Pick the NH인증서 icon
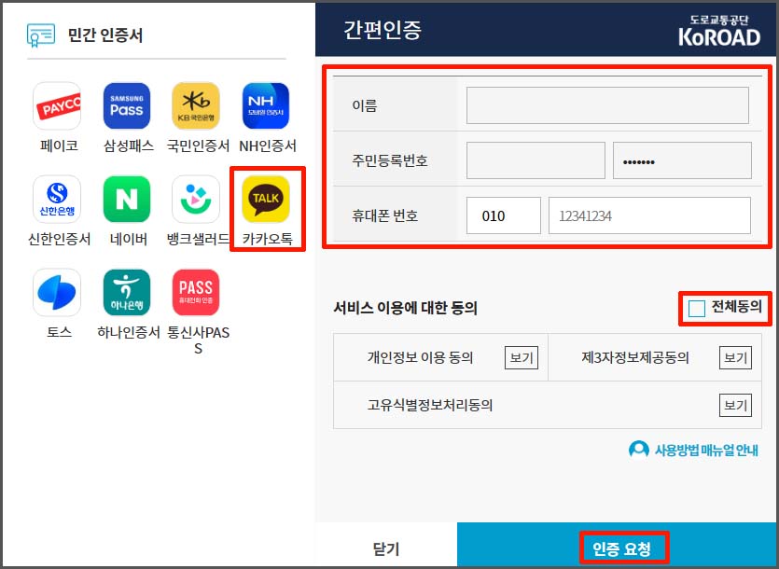 click(x=266, y=105)
